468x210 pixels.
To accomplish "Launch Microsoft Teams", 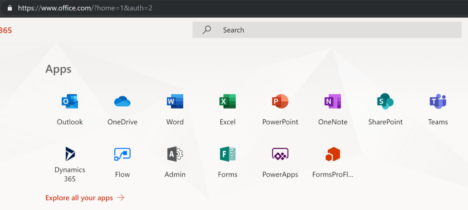I will point(438,101).
